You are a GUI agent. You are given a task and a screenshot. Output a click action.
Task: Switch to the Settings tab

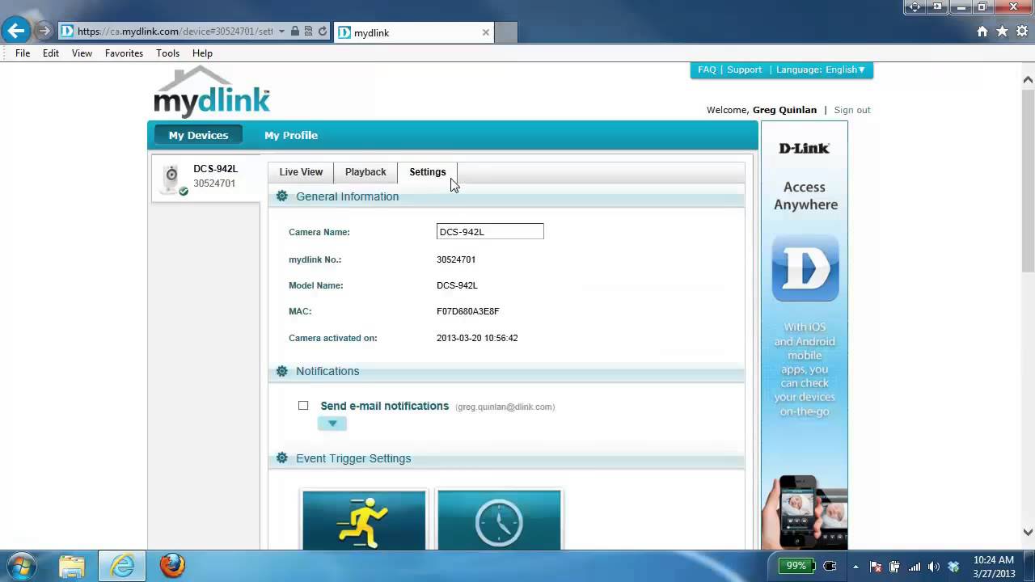428,172
